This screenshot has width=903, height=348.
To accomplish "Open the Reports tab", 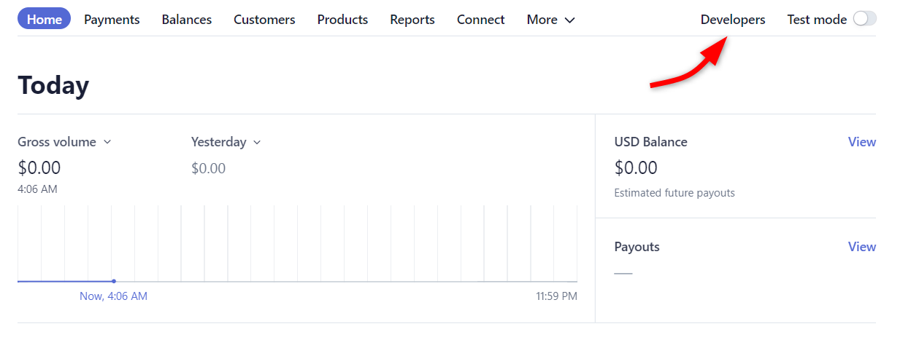I will click(x=412, y=20).
